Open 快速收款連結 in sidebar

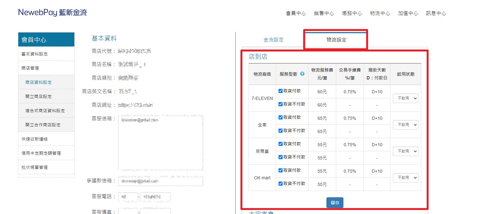point(46,139)
